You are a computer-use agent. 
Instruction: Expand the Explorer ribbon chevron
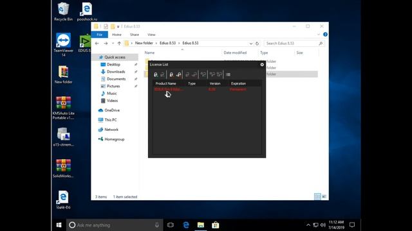(319, 34)
